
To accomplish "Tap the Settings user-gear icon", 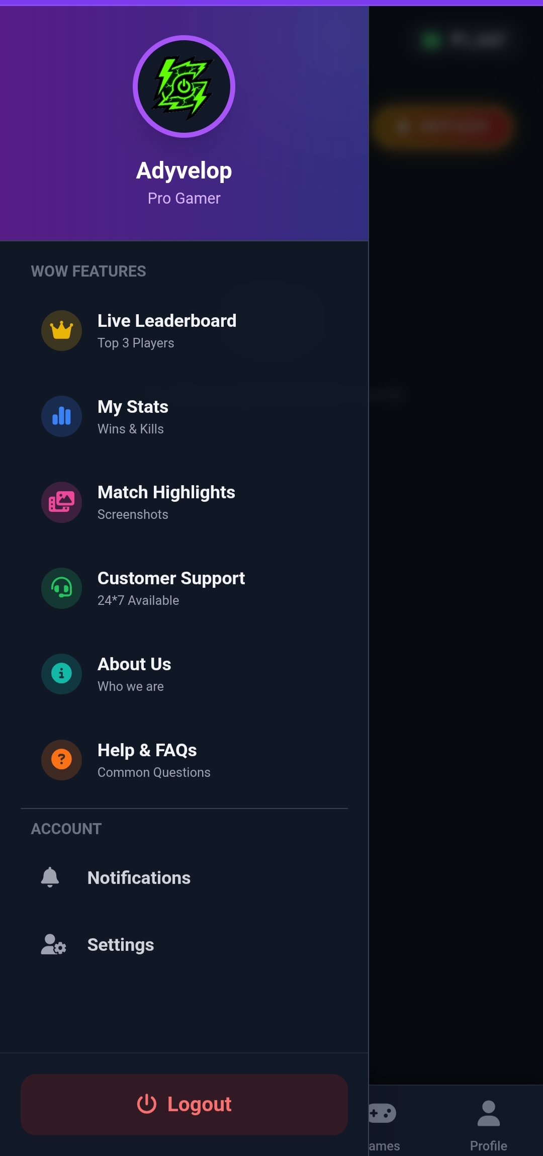I will [x=53, y=945].
